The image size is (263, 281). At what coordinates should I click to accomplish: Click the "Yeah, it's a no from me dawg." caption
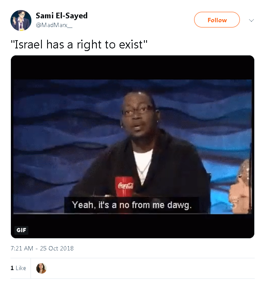[132, 205]
